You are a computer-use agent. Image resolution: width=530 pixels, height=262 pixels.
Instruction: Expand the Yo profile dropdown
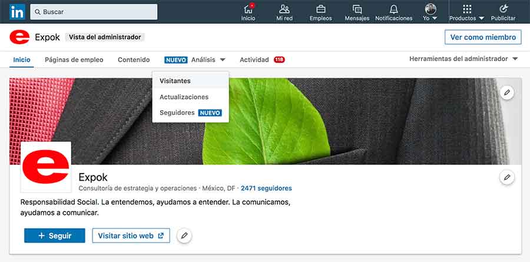tap(430, 12)
